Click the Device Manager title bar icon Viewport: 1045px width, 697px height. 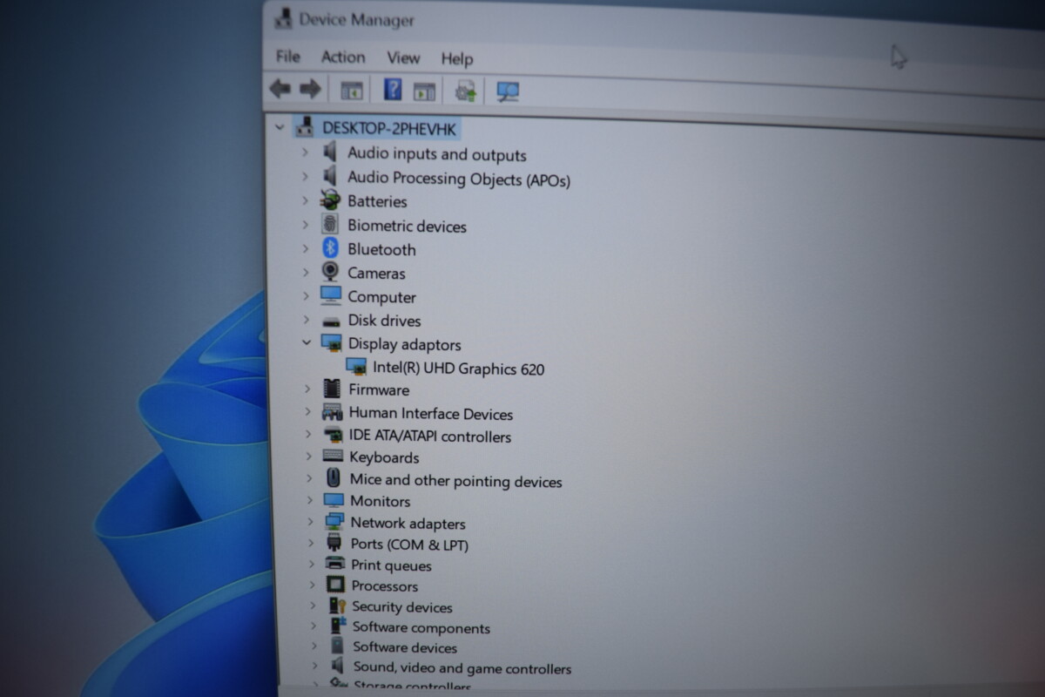pyautogui.click(x=283, y=18)
